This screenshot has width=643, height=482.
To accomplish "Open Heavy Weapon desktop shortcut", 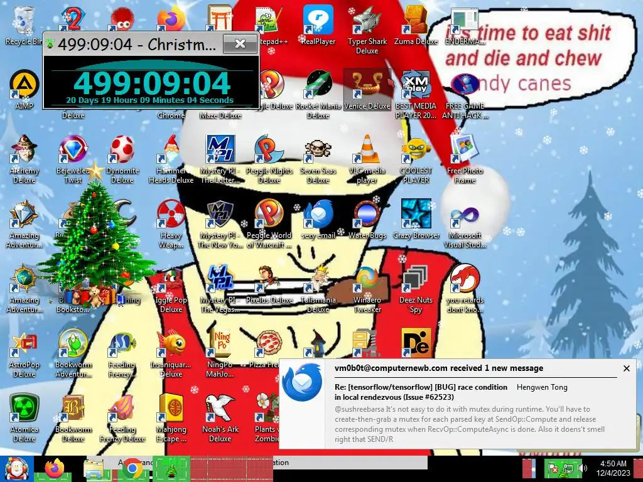I will [171, 224].
